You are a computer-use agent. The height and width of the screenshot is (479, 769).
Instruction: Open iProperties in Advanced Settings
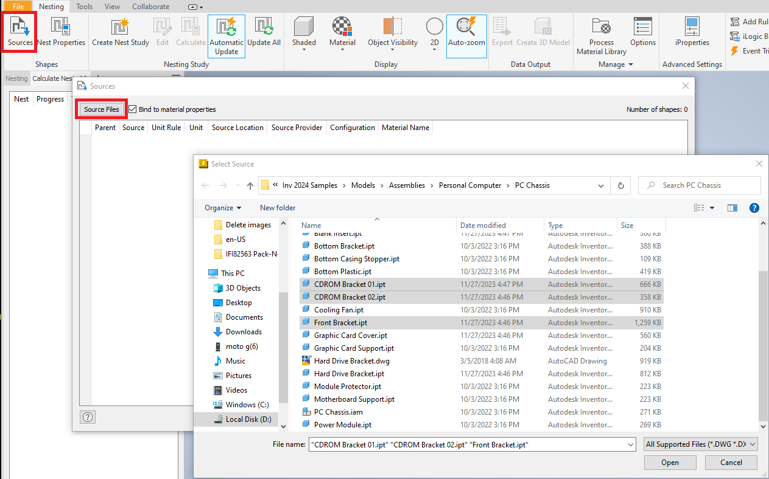[692, 31]
